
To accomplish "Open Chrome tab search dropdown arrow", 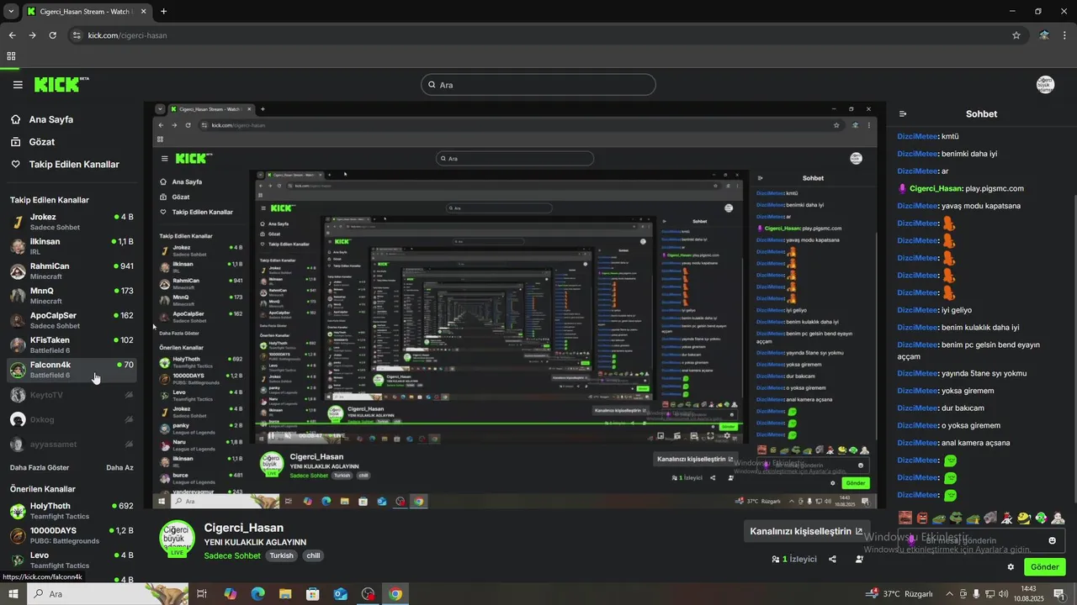I will 11,12.
